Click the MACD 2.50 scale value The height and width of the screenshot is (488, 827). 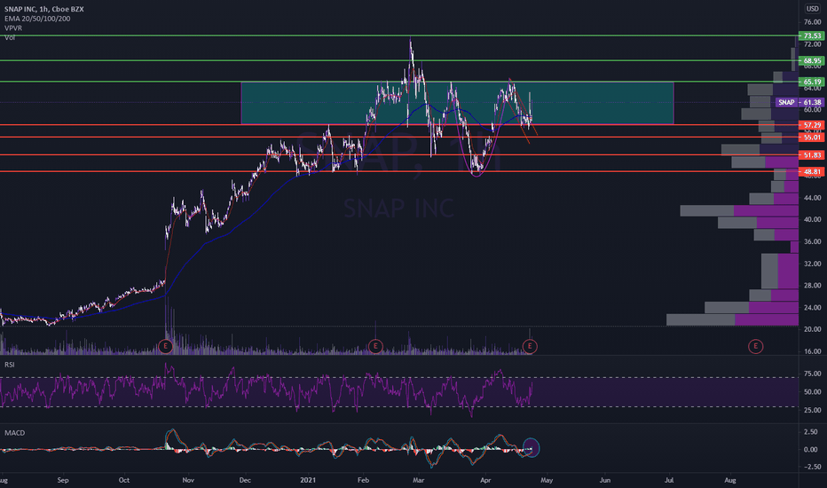click(x=811, y=432)
